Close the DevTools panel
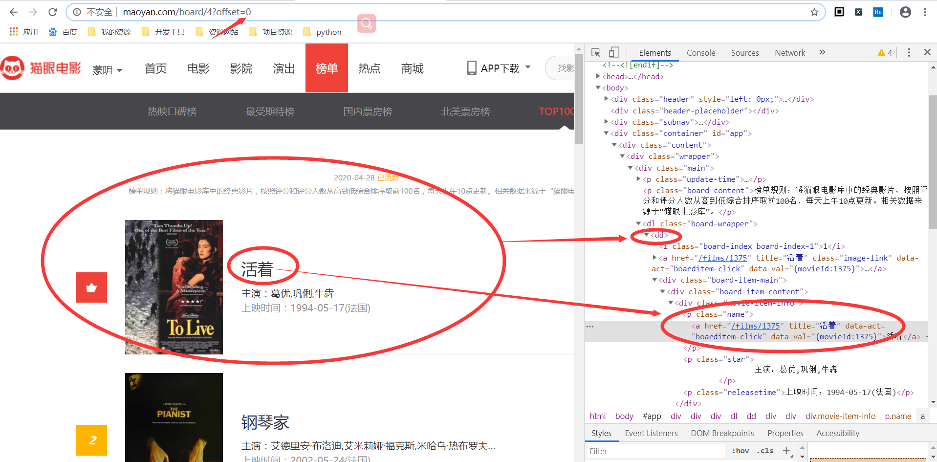 pos(927,52)
